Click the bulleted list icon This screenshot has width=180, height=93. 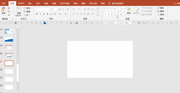74,9
